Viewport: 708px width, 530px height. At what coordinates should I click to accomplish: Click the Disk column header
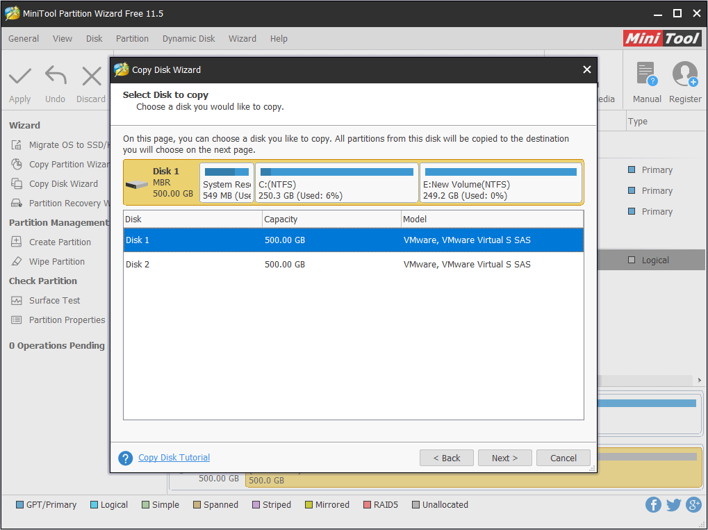point(192,219)
